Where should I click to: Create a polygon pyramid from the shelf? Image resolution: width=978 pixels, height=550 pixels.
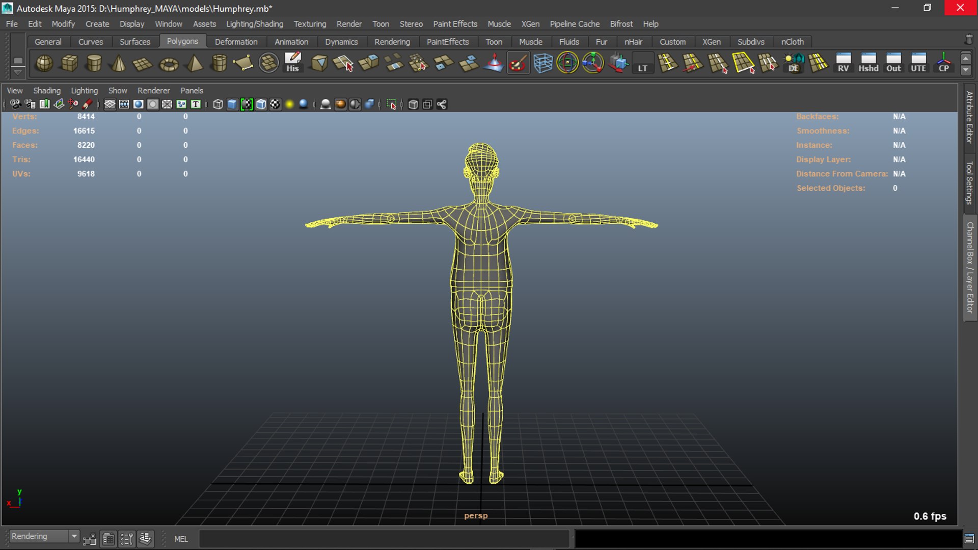(194, 63)
